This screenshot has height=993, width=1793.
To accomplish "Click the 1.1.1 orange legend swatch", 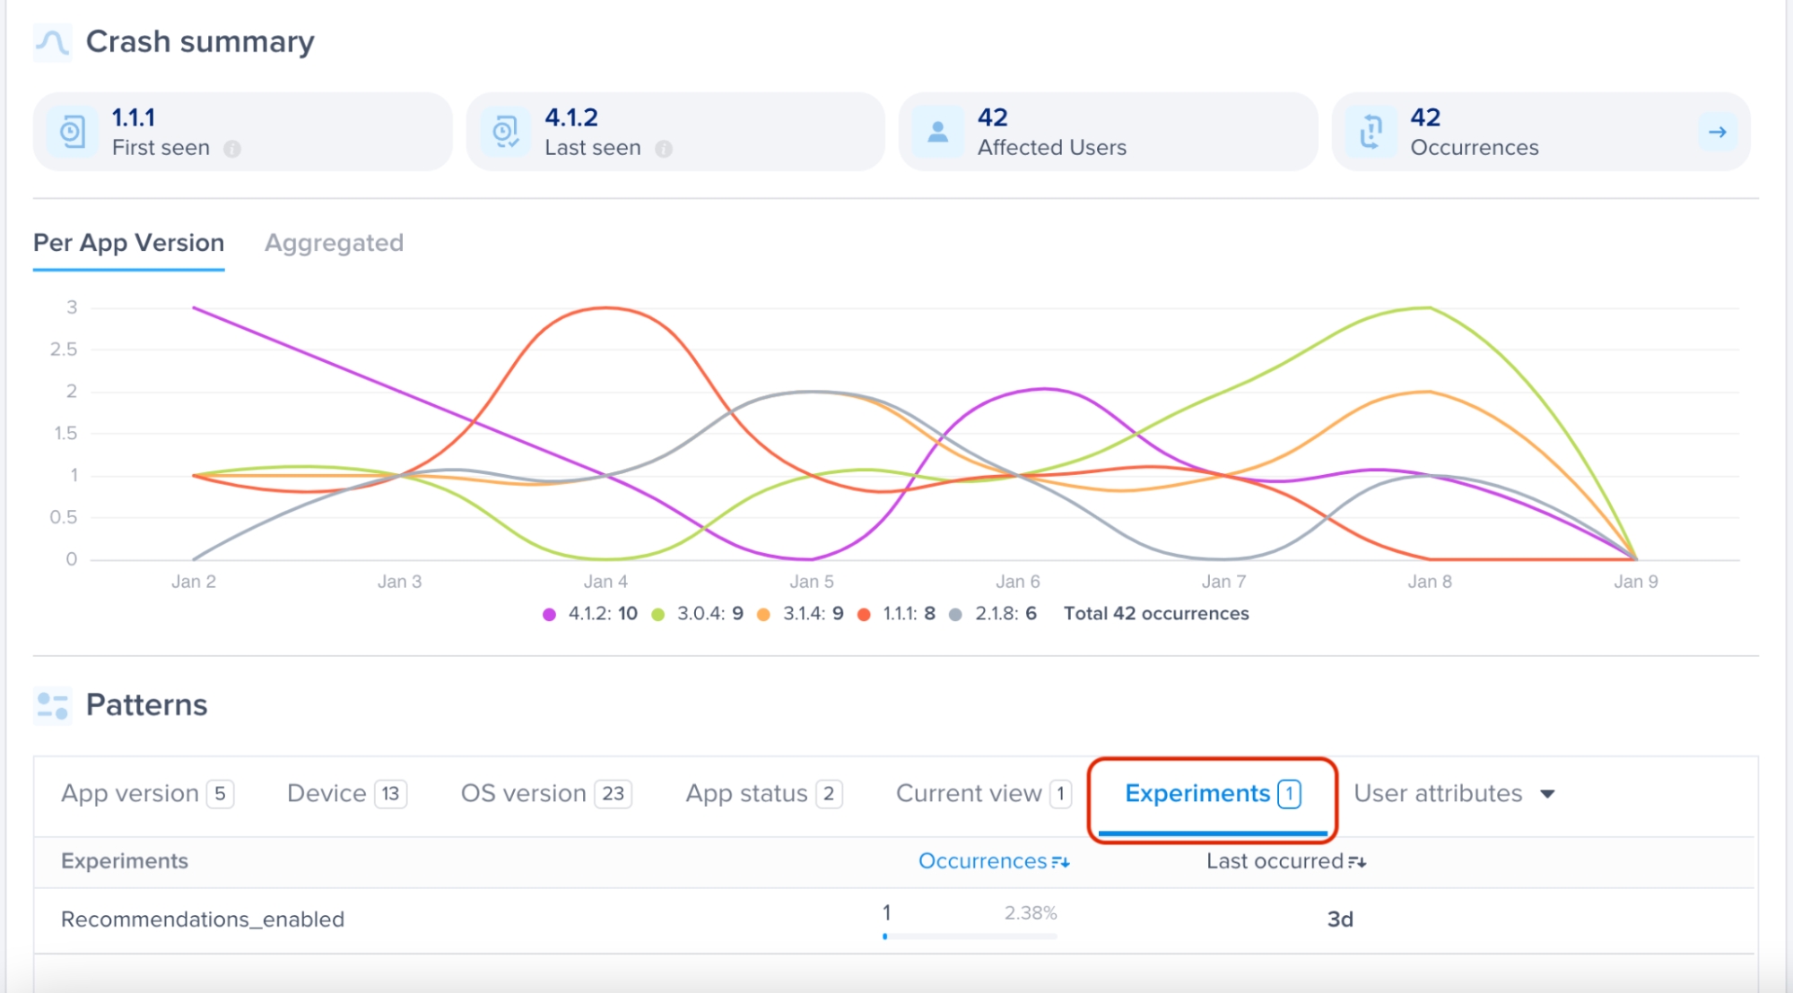I will coord(864,615).
